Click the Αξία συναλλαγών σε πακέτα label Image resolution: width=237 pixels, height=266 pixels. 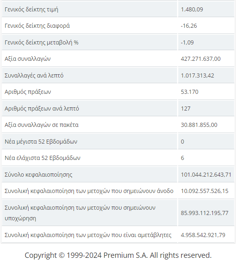coord(42,125)
